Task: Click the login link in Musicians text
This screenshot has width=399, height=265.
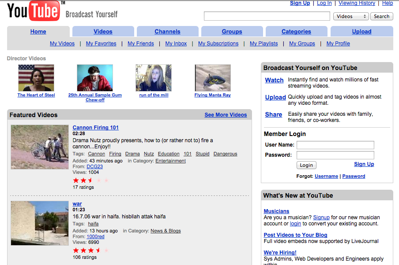Action: (x=295, y=224)
